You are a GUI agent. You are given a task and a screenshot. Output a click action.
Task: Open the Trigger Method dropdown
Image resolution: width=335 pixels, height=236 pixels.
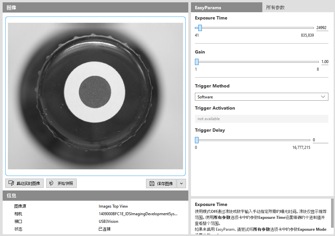point(261,97)
